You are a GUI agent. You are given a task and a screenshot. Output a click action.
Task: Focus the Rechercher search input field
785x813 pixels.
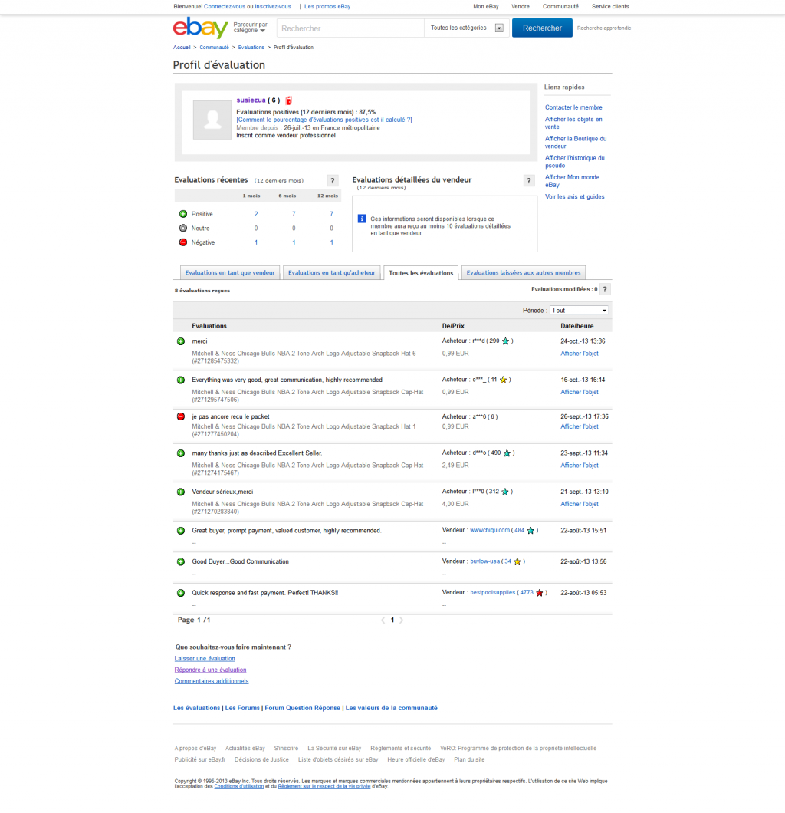[351, 28]
